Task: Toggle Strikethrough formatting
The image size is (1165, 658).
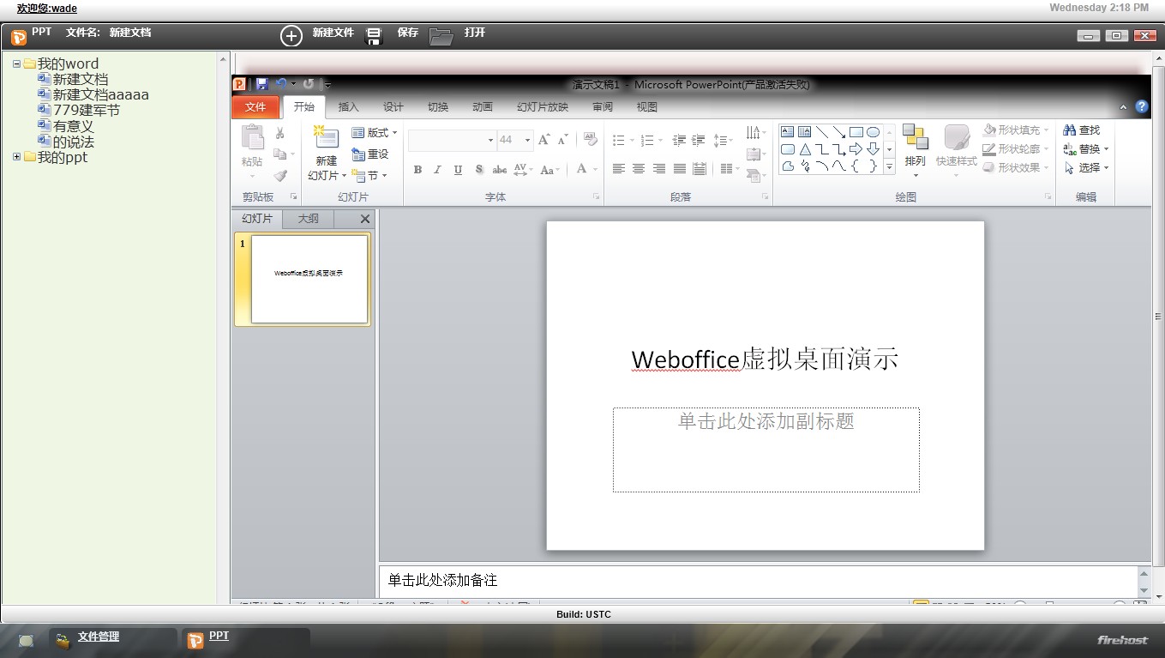Action: point(499,170)
